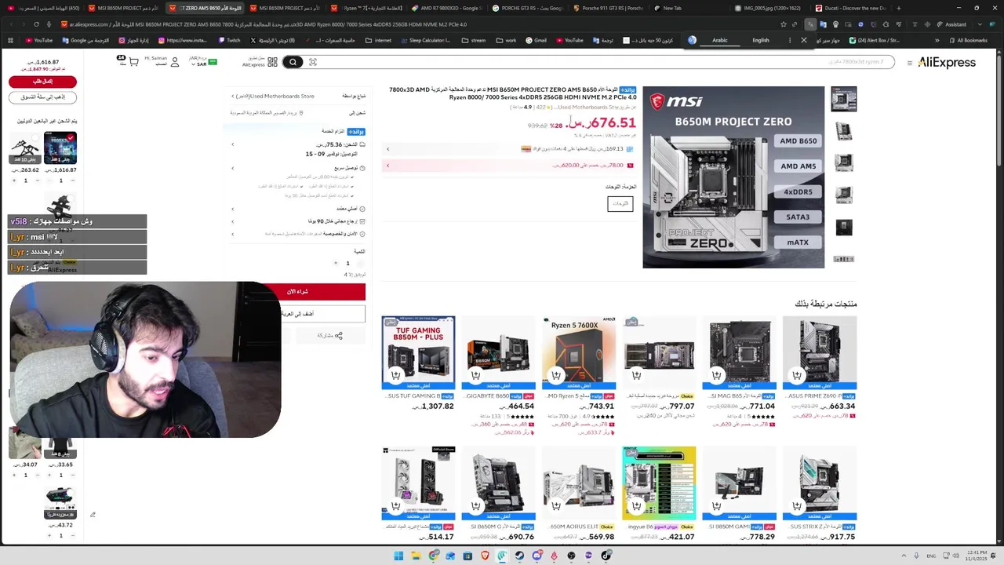1004x565 pixels.
Task: Expand the 169.13 installment payment option
Action: point(510,149)
